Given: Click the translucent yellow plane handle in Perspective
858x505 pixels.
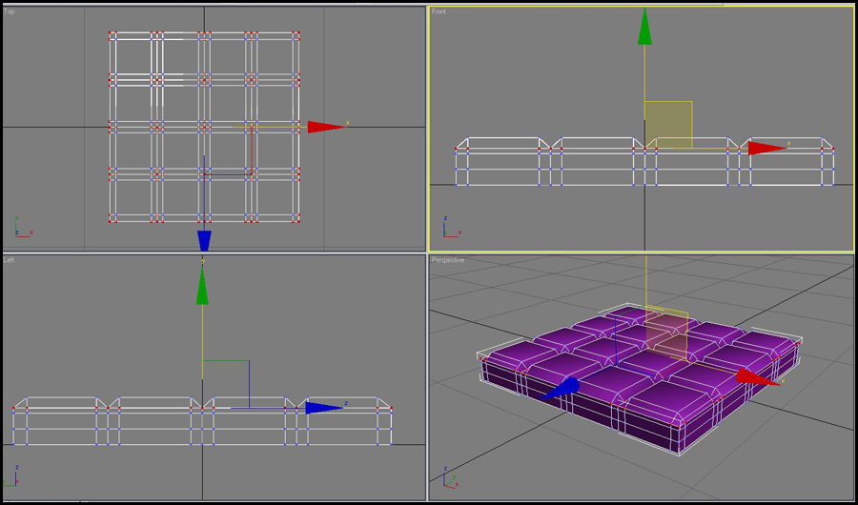Looking at the screenshot, I should (x=666, y=333).
